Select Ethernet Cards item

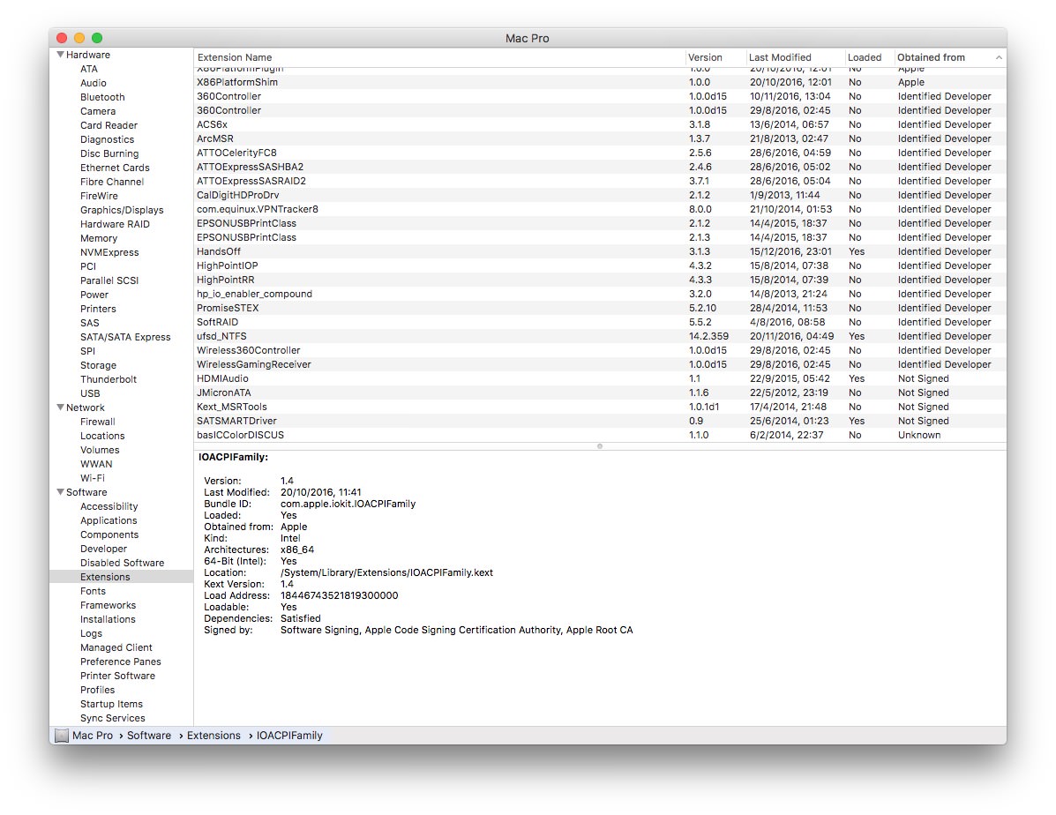(x=115, y=168)
